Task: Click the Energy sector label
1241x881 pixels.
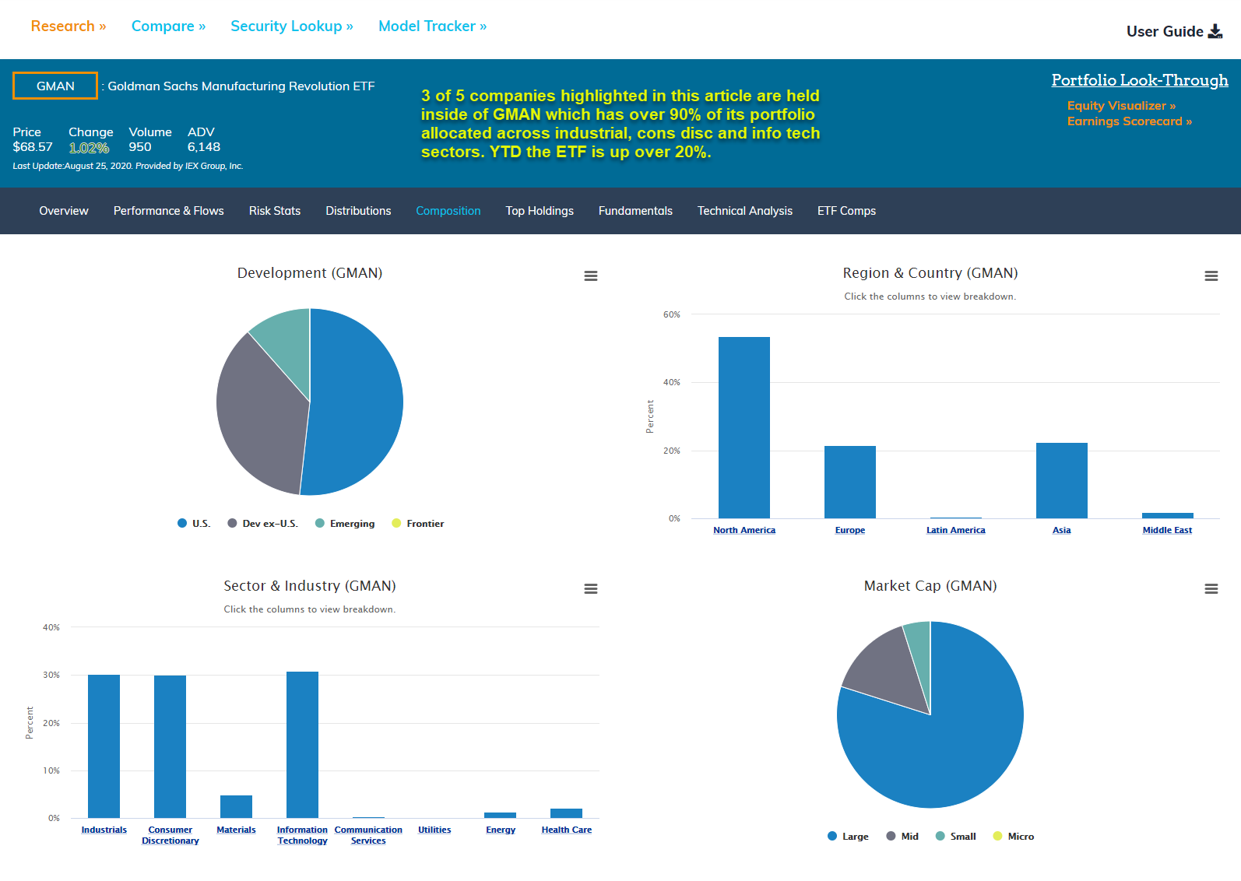Action: pos(501,830)
